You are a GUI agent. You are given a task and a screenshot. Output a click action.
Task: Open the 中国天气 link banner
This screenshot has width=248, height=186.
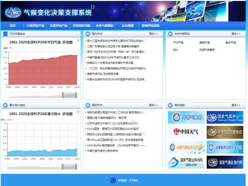tap(186, 132)
